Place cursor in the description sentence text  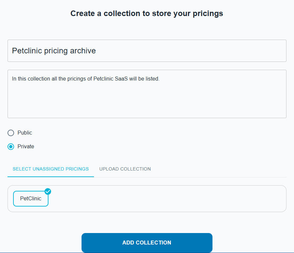click(x=85, y=79)
